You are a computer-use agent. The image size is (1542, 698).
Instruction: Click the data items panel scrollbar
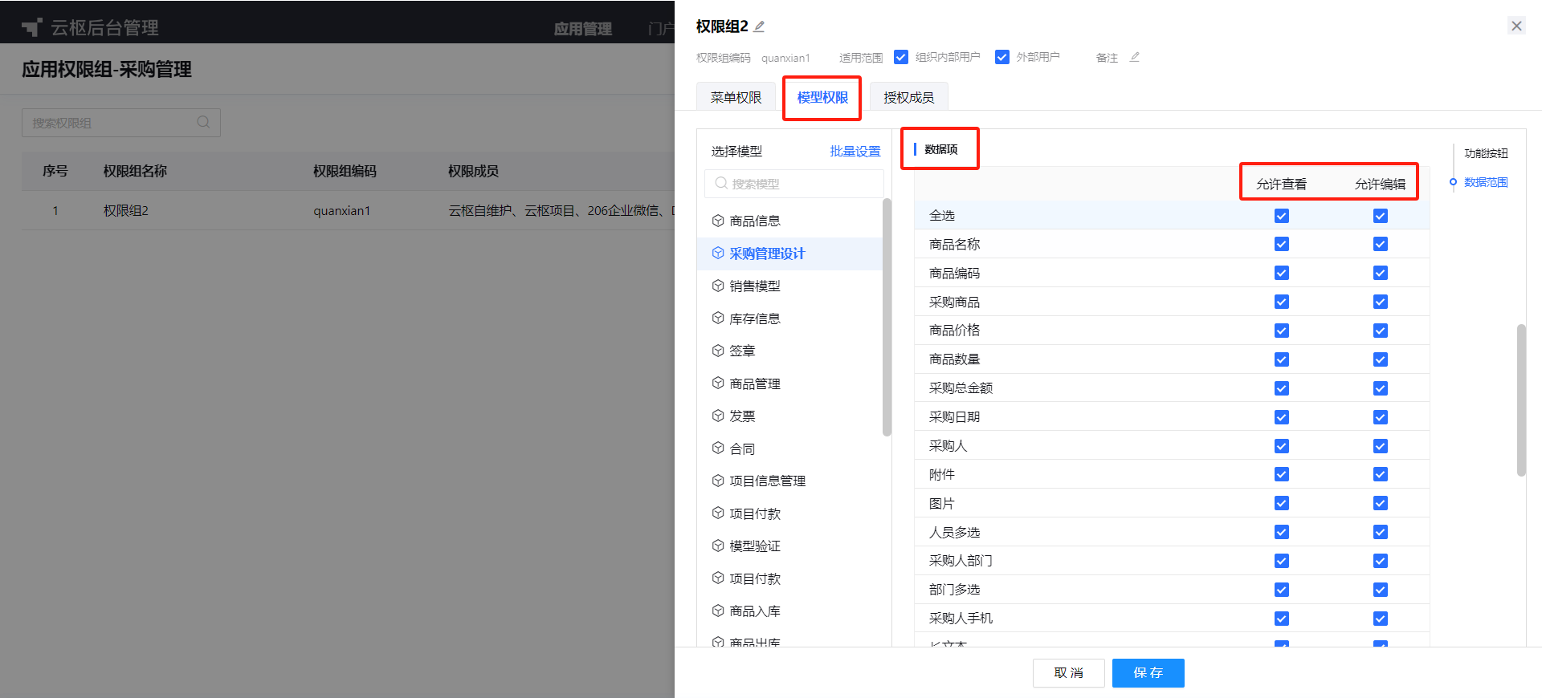coord(1521,400)
